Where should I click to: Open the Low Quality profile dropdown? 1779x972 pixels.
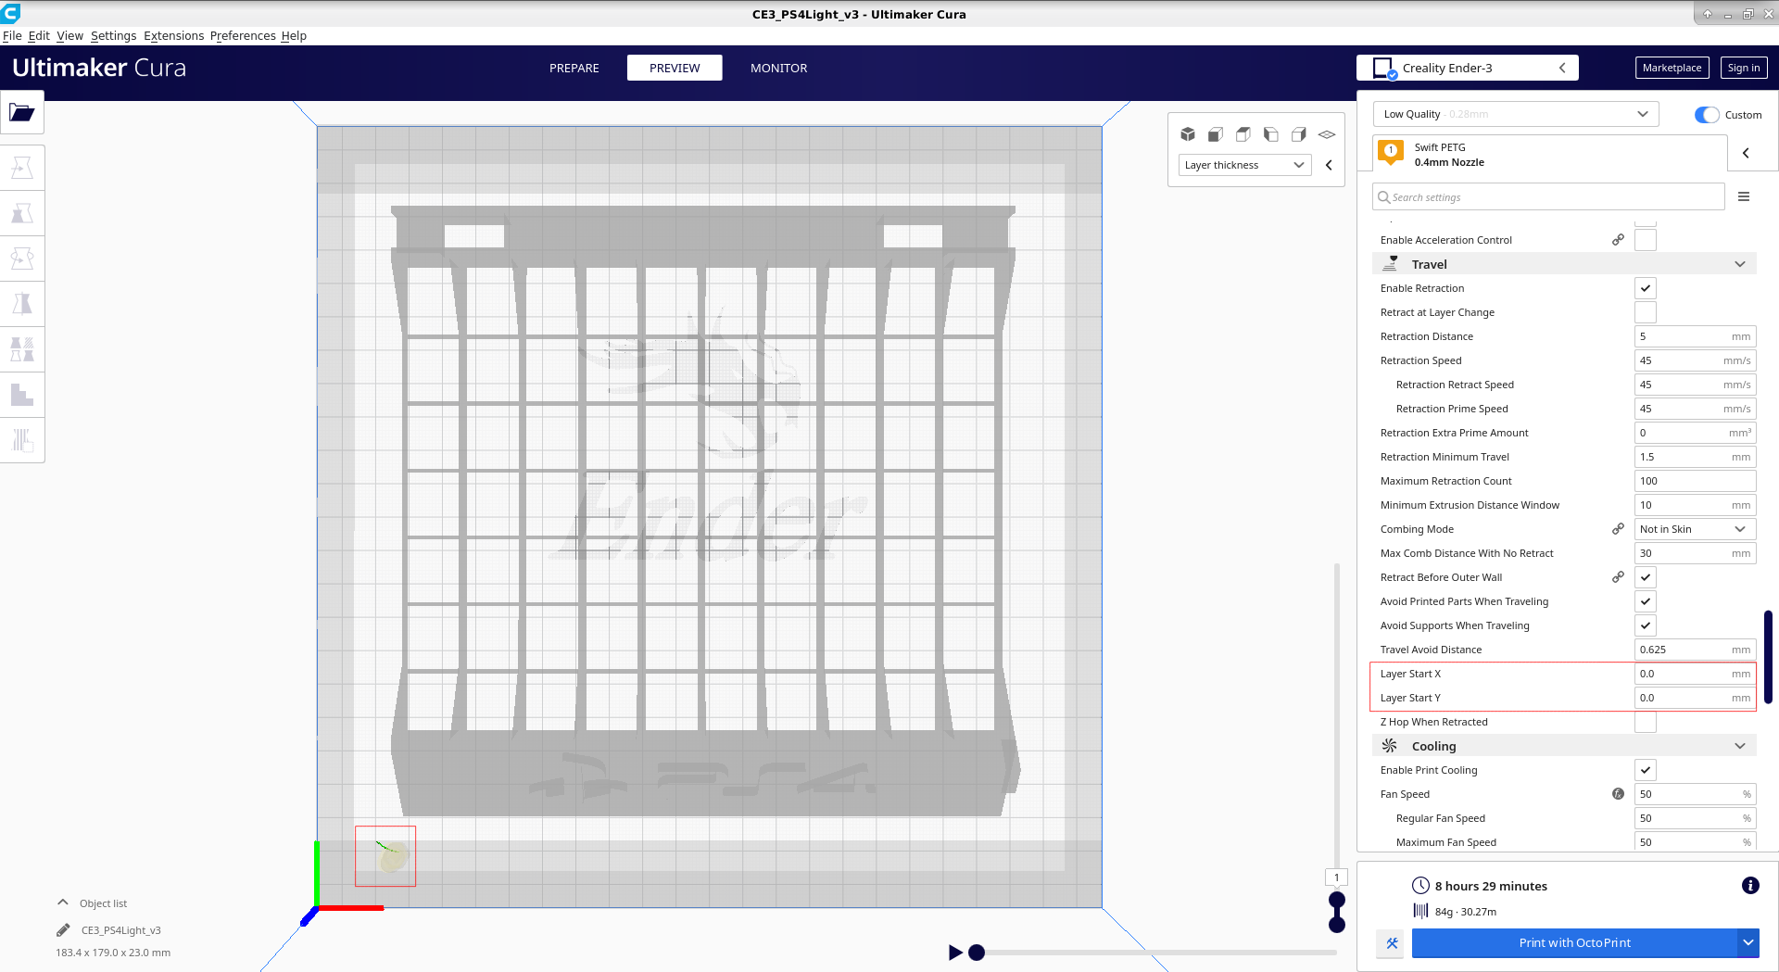click(1516, 114)
